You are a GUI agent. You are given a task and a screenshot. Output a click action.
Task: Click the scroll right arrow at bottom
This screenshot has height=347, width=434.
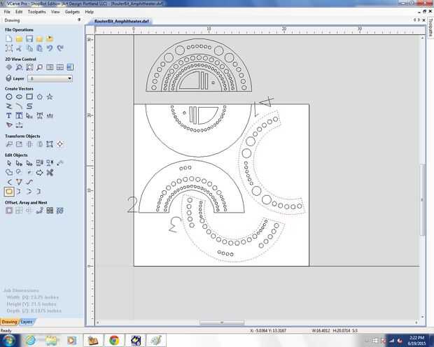416,323
